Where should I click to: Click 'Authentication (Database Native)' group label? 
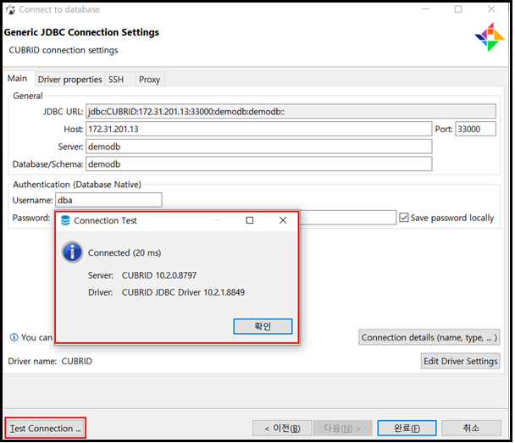coord(77,185)
